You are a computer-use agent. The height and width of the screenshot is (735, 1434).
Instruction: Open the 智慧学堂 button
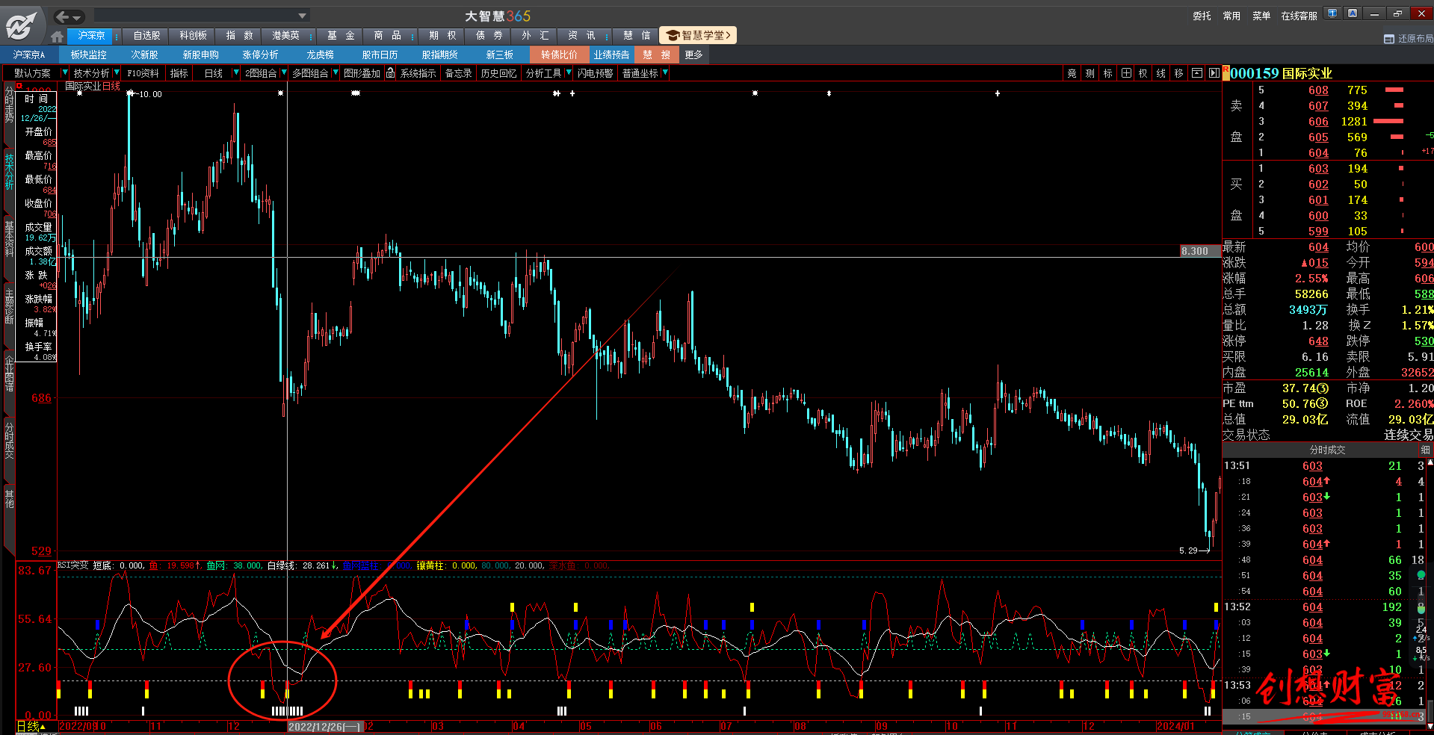point(699,35)
